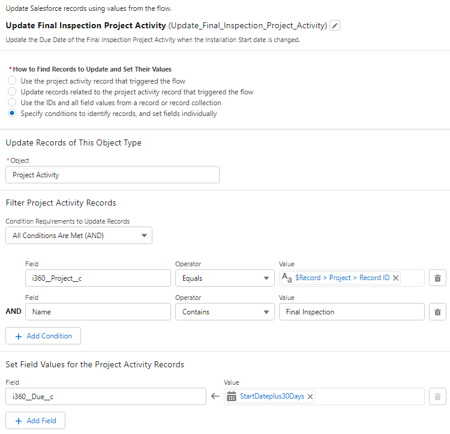Remove the StartDateplus30Days value pill

click(x=310, y=397)
